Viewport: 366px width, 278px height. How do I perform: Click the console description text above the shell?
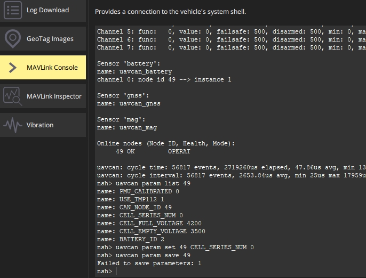click(x=170, y=12)
